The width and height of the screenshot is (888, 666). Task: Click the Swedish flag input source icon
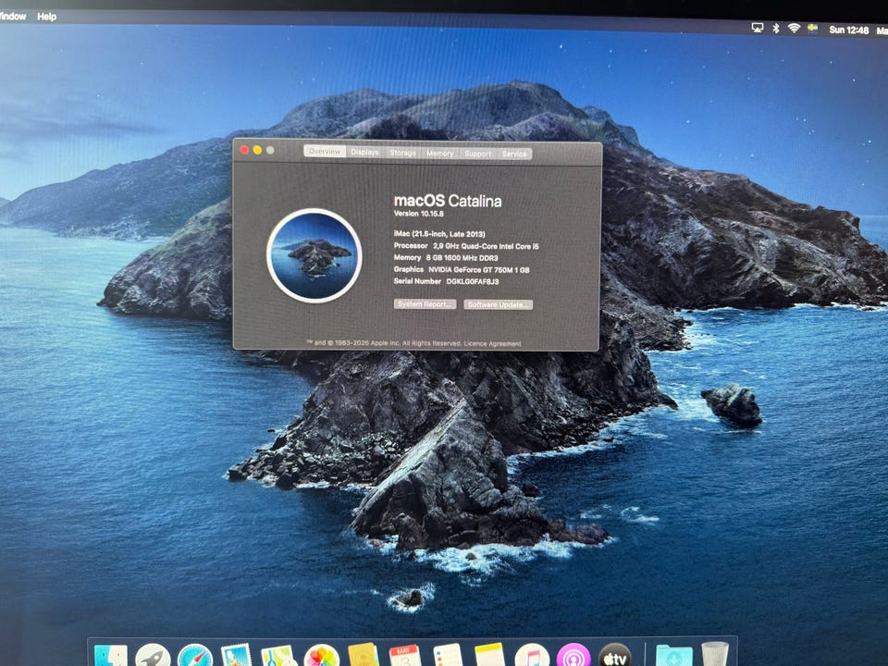(x=813, y=29)
